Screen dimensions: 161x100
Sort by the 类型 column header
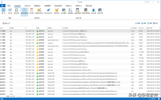(x=42, y=28)
